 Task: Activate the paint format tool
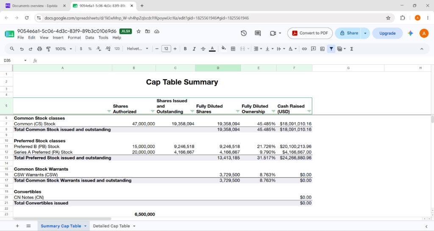click(48, 49)
